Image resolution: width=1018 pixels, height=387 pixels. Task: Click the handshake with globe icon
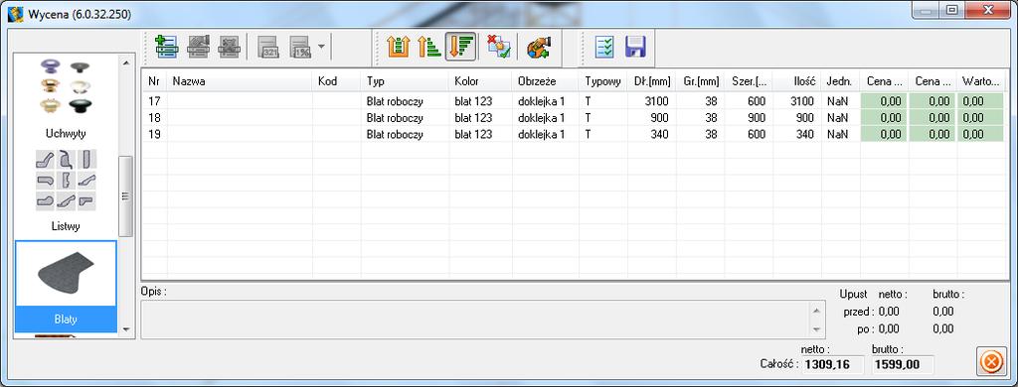[538, 47]
